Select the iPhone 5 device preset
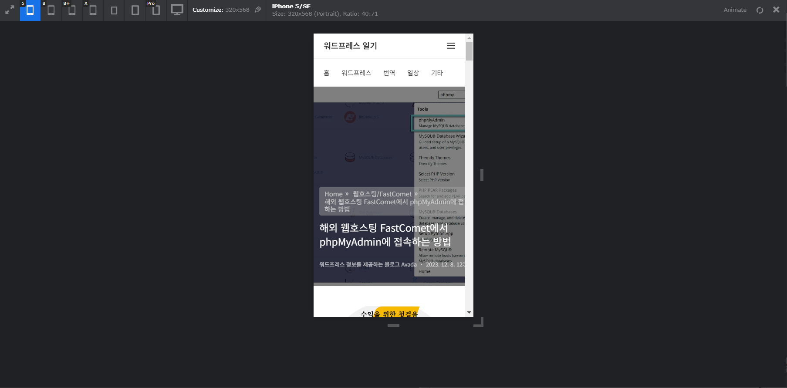787x388 pixels. [30, 10]
